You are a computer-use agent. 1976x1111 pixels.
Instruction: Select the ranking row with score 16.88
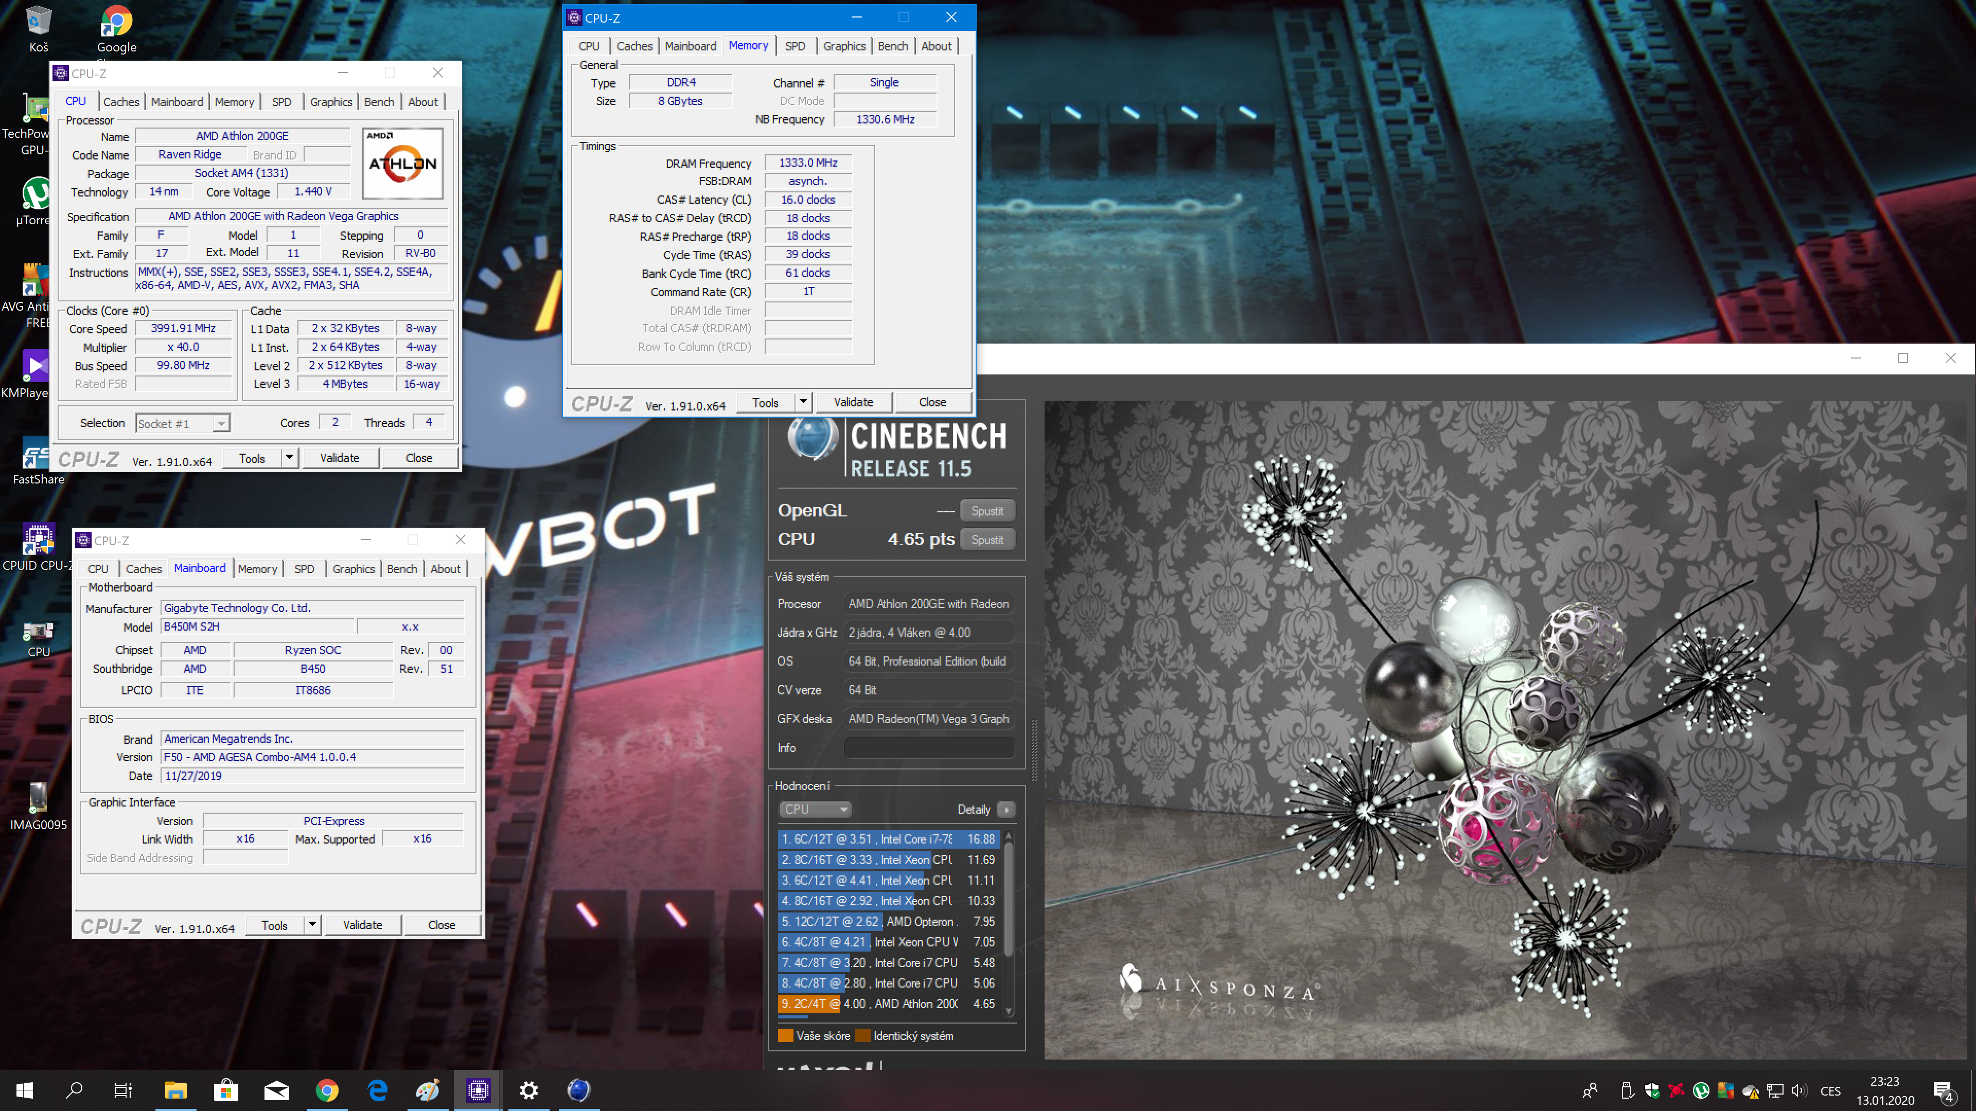tap(889, 839)
